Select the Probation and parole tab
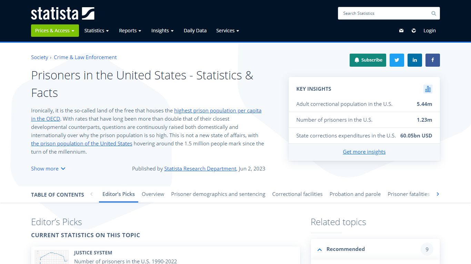This screenshot has width=471, height=264. coord(355,194)
